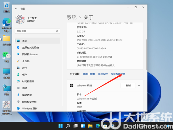Collapse the Windows 规格 section chevron
The width and height of the screenshot is (173, 130).
tap(139, 86)
